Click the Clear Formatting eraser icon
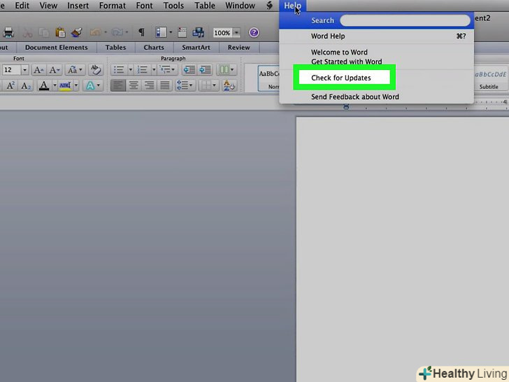The width and height of the screenshot is (509, 382). pyautogui.click(x=95, y=70)
